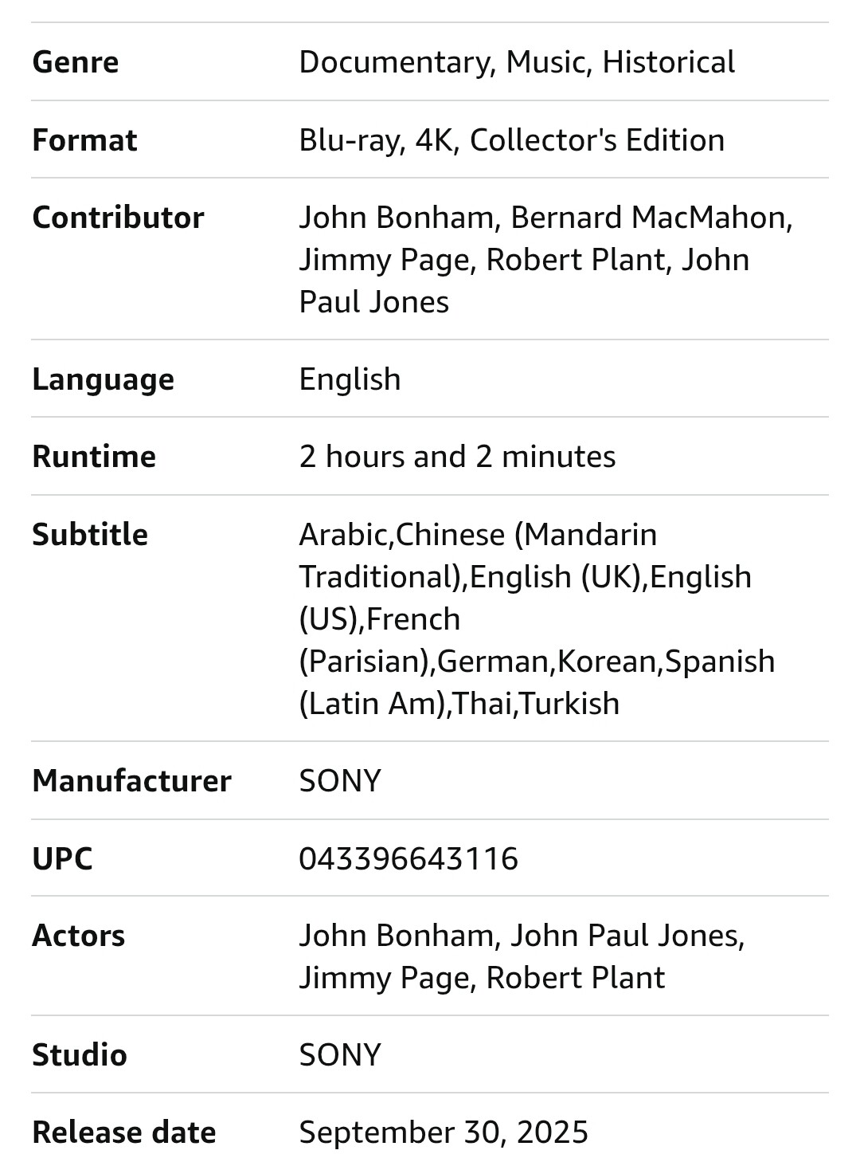Select the Actors row label

click(x=79, y=936)
